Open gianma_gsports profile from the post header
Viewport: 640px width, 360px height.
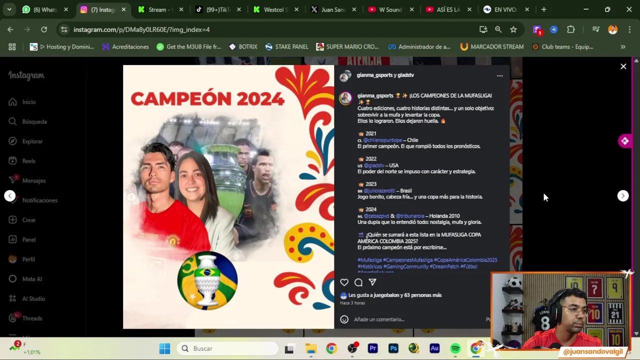(x=375, y=75)
